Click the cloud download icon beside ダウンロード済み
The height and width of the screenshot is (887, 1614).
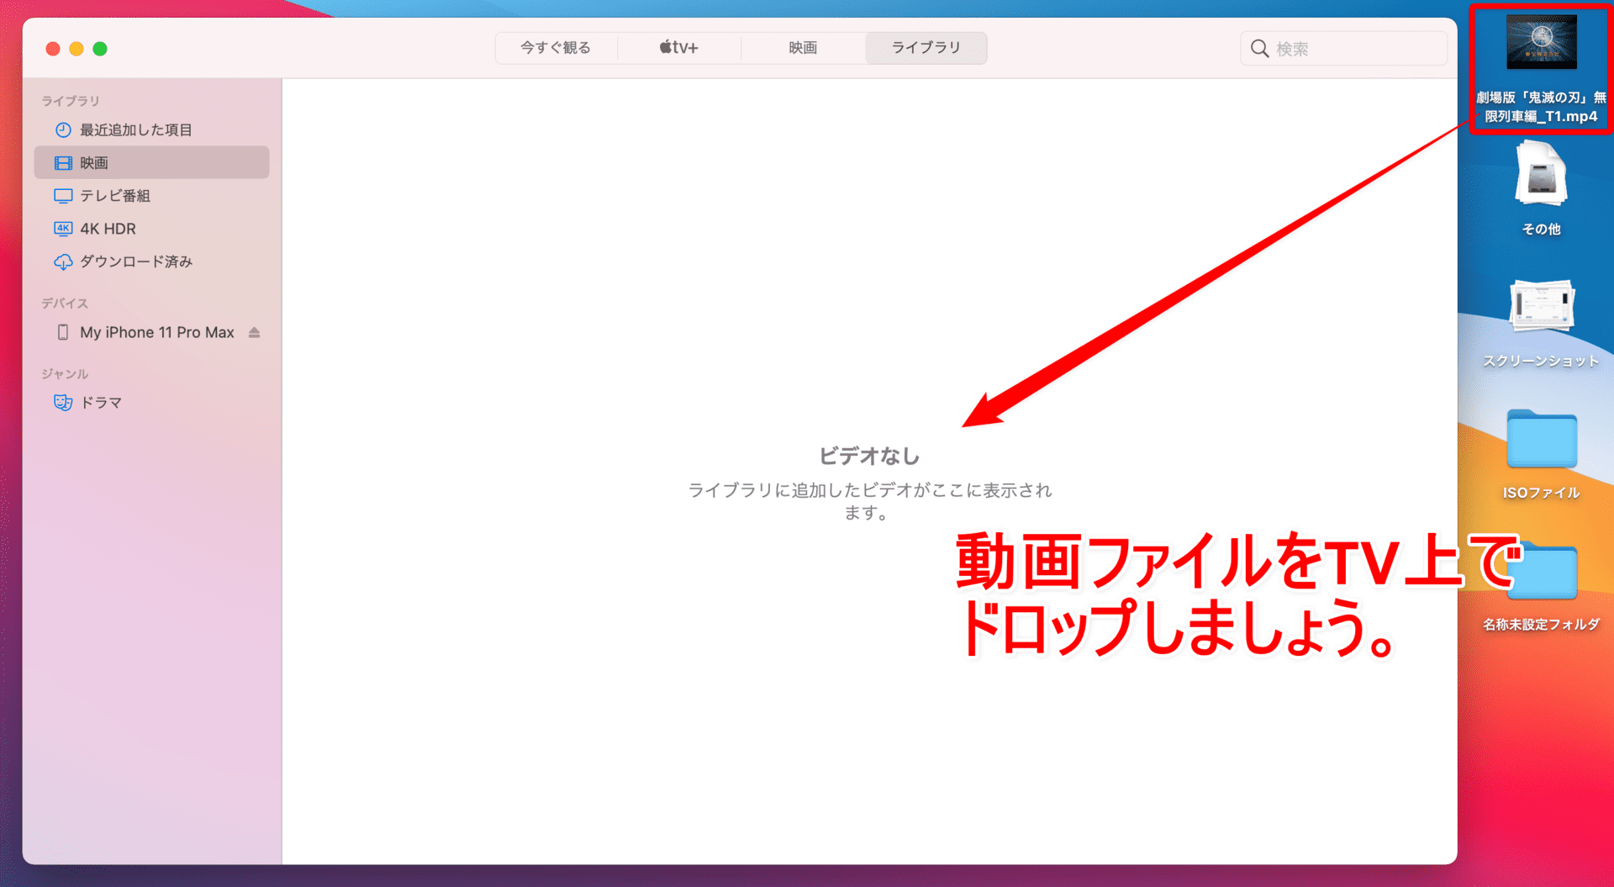(x=63, y=261)
